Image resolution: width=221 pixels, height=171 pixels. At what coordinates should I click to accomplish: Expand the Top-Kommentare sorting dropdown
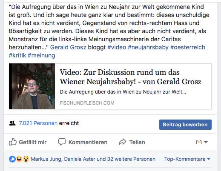pyautogui.click(x=187, y=159)
